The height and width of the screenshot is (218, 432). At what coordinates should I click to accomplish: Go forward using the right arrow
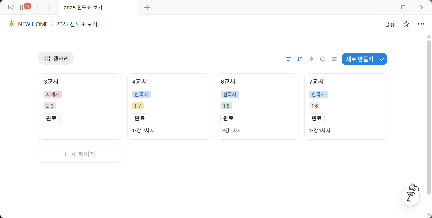(x=49, y=7)
